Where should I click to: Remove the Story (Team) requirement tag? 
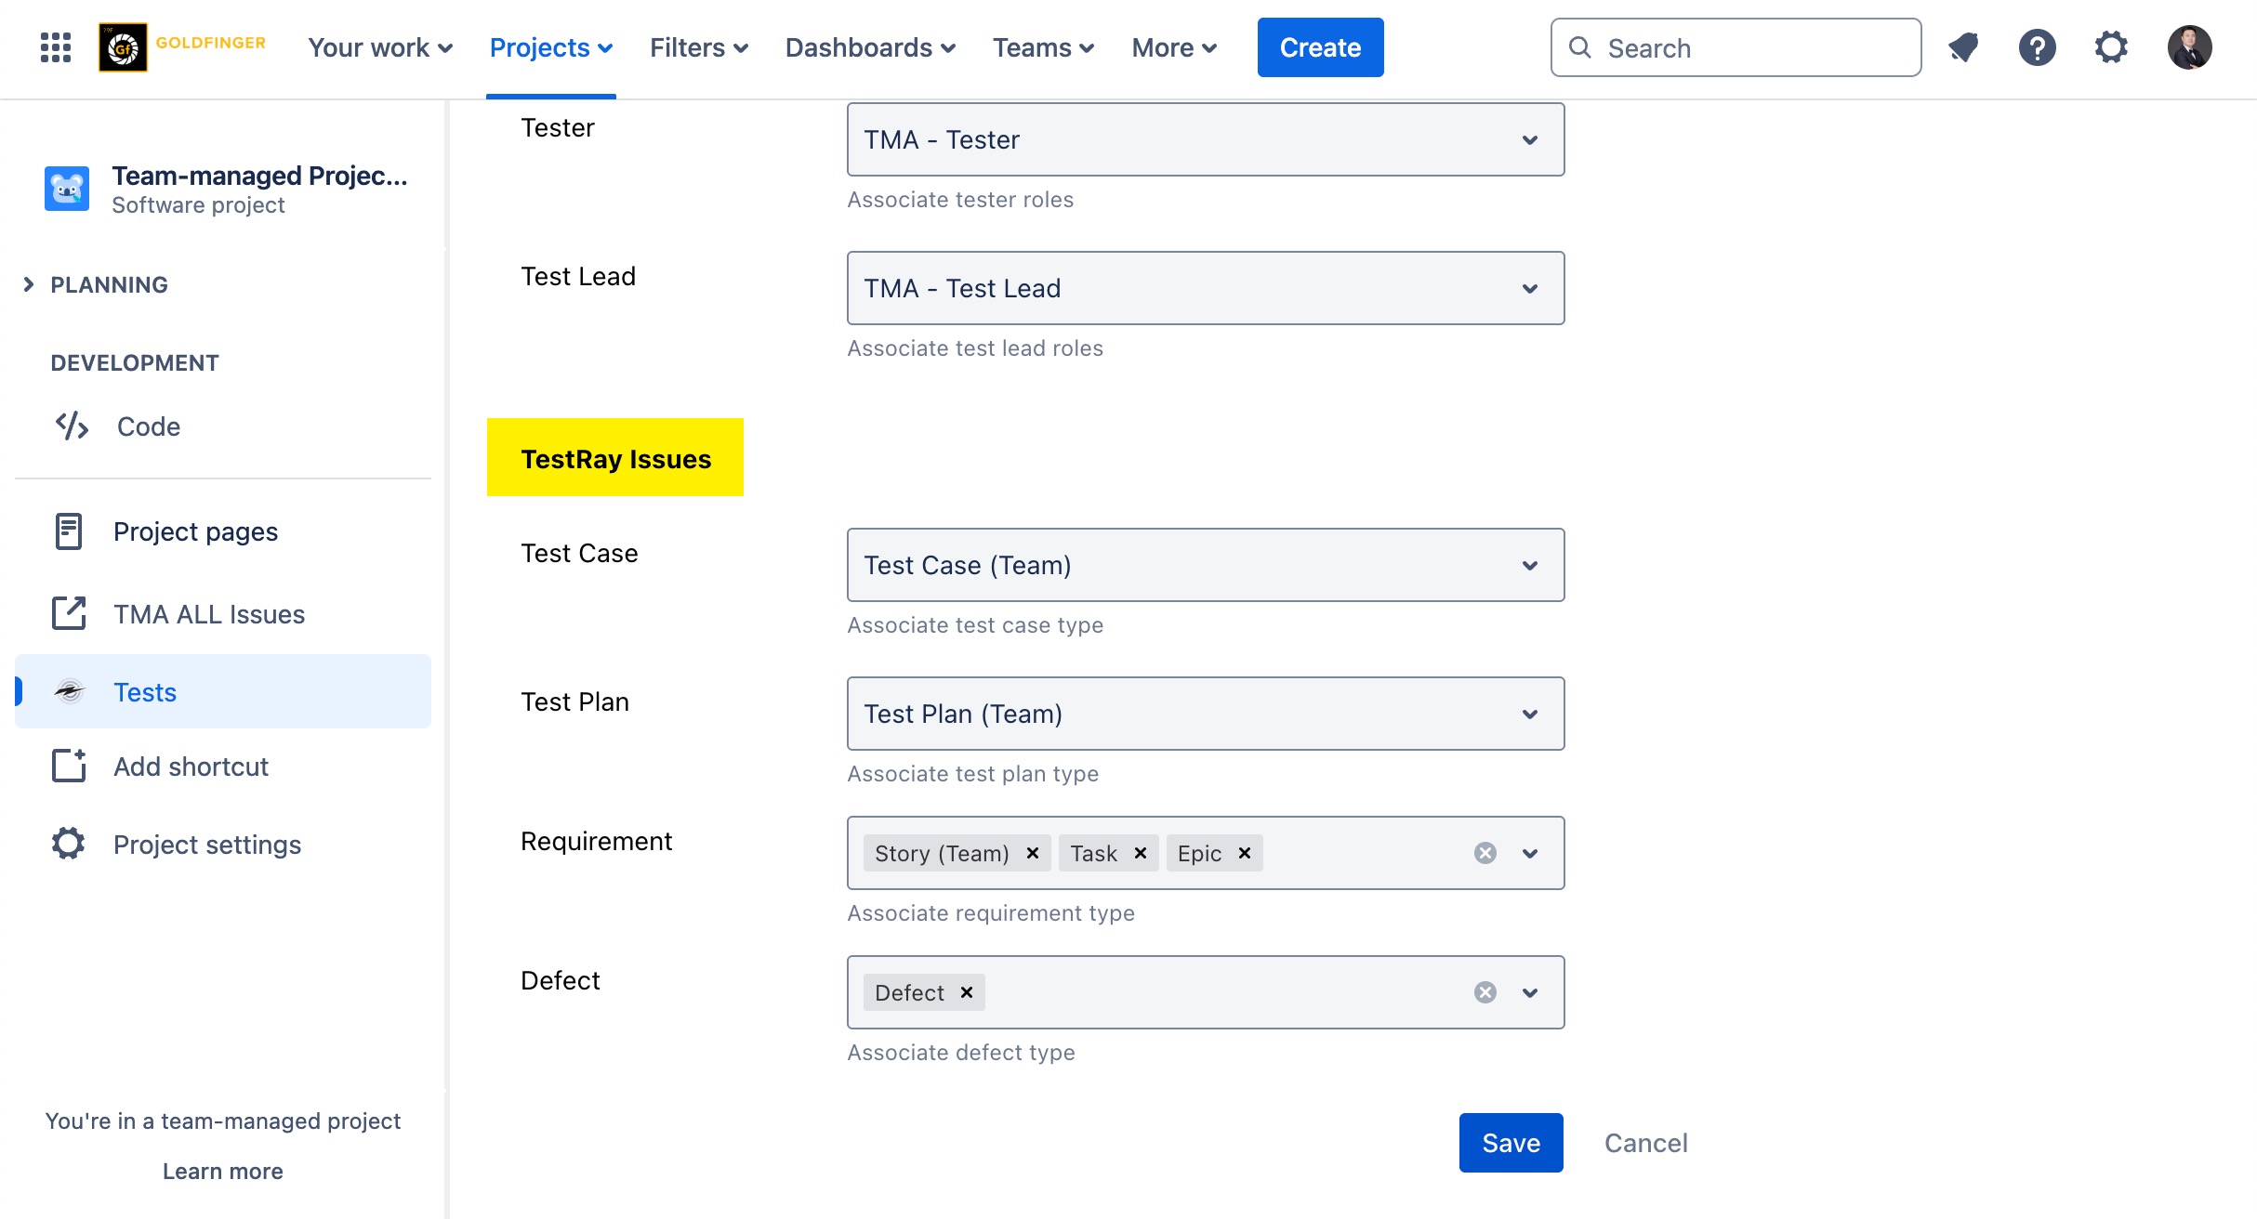[1032, 854]
